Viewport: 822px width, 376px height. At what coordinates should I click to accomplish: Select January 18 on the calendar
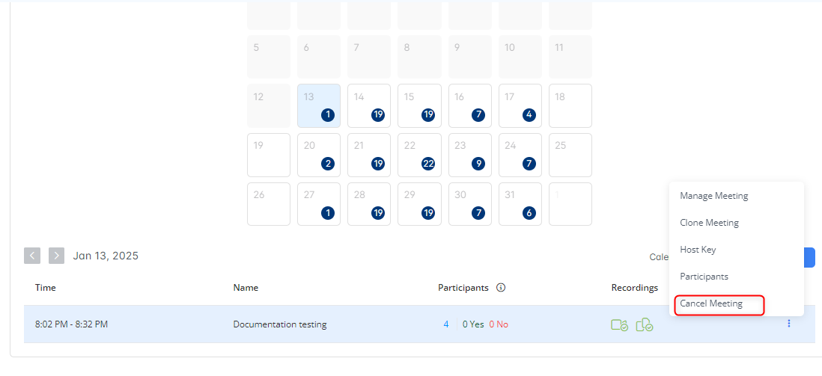pyautogui.click(x=570, y=105)
